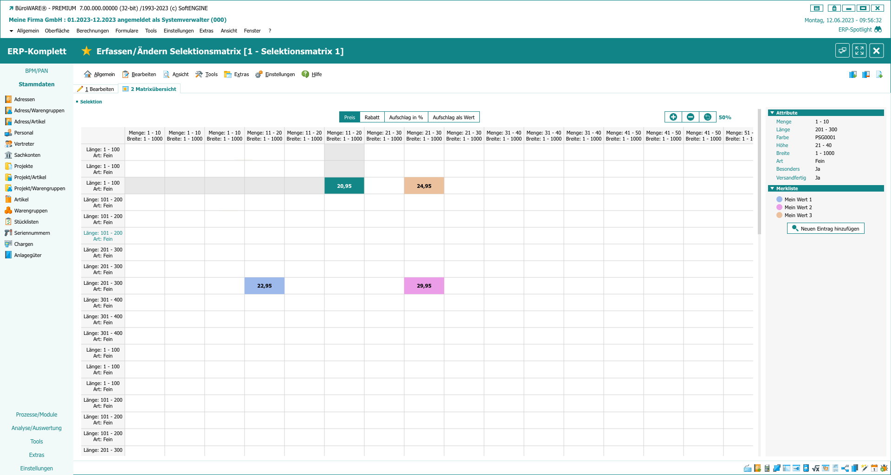Open the Analyse/Auswertung section link

click(36, 428)
